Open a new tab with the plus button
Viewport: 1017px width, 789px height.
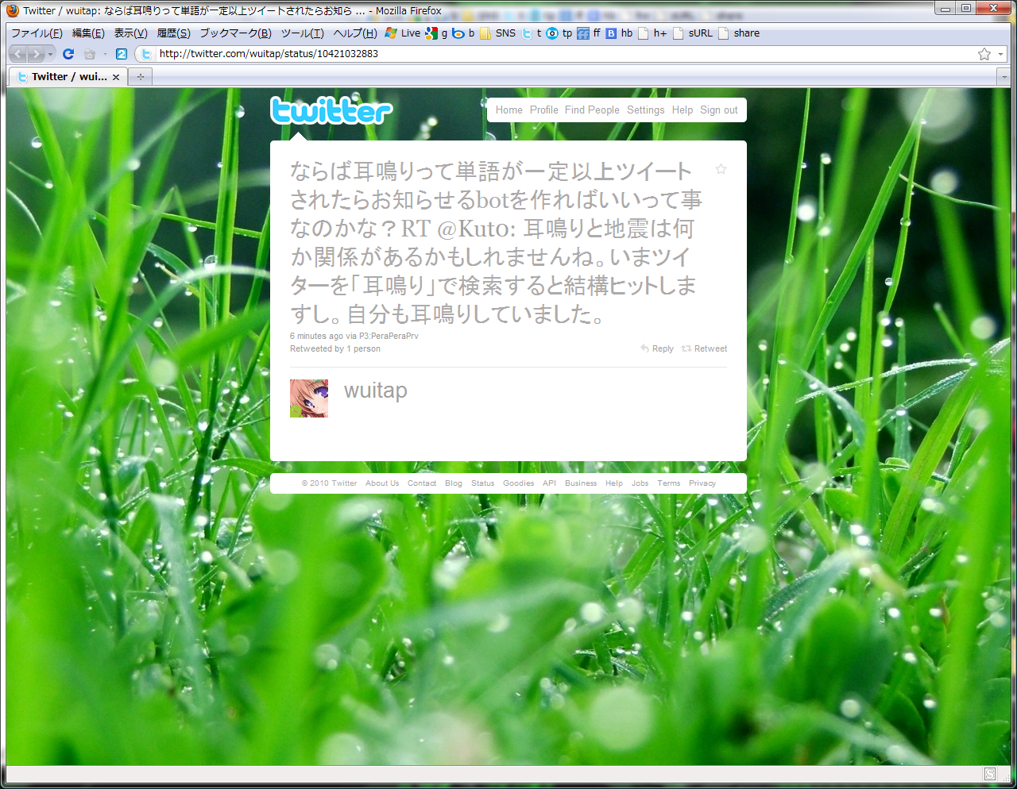[141, 77]
